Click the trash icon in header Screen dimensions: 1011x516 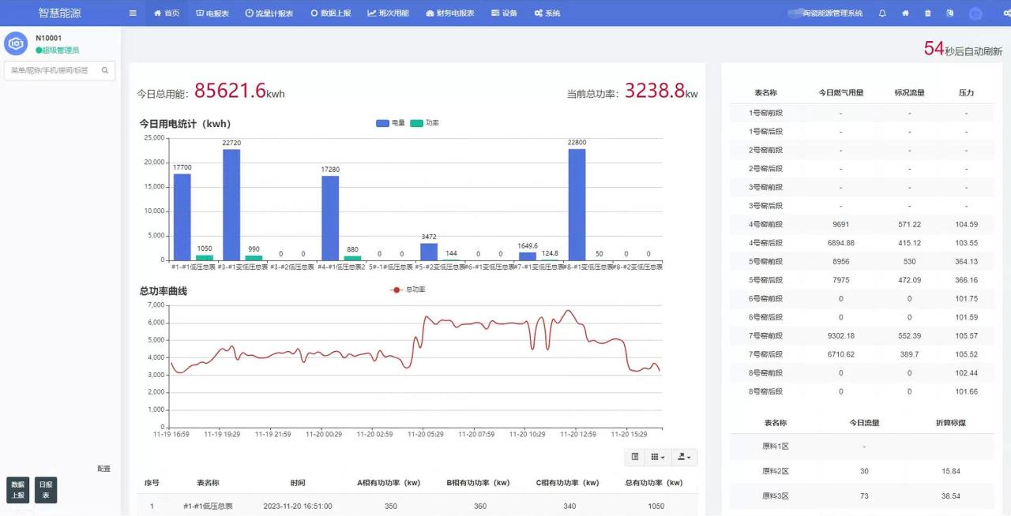click(927, 13)
